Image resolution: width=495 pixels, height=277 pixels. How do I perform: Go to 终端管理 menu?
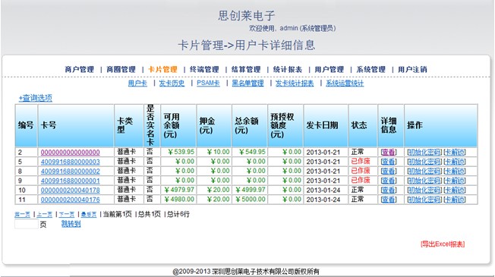pos(204,69)
